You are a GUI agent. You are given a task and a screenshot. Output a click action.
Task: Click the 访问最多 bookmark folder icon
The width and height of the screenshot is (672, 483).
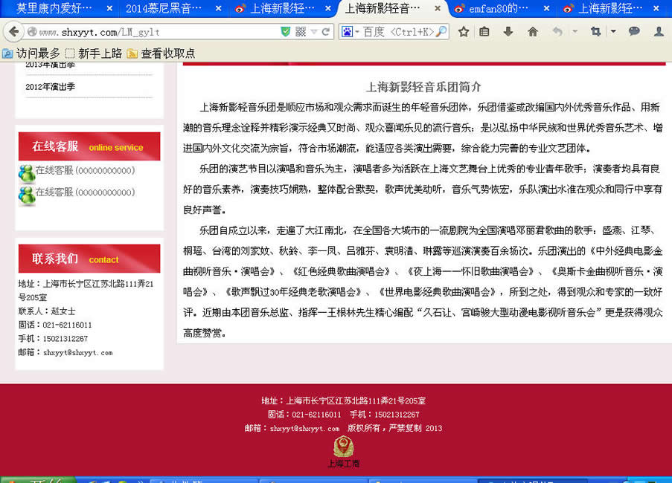[x=7, y=54]
